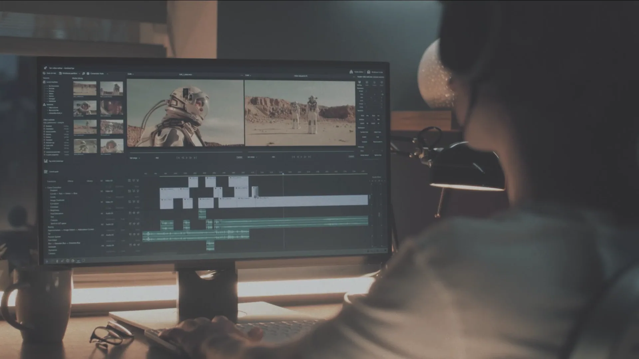Screen dimensions: 639x359
Task: Click the panel icon above the Transitions tab
Action: 46,172
